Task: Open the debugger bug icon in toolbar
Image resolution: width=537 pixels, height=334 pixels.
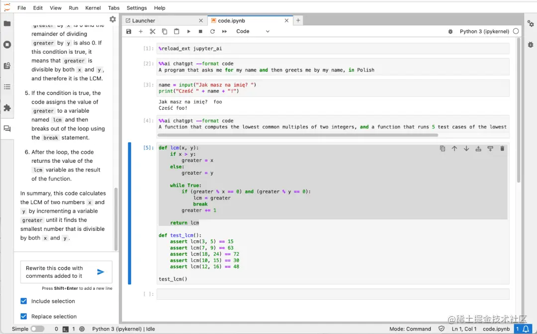Action: click(450, 31)
